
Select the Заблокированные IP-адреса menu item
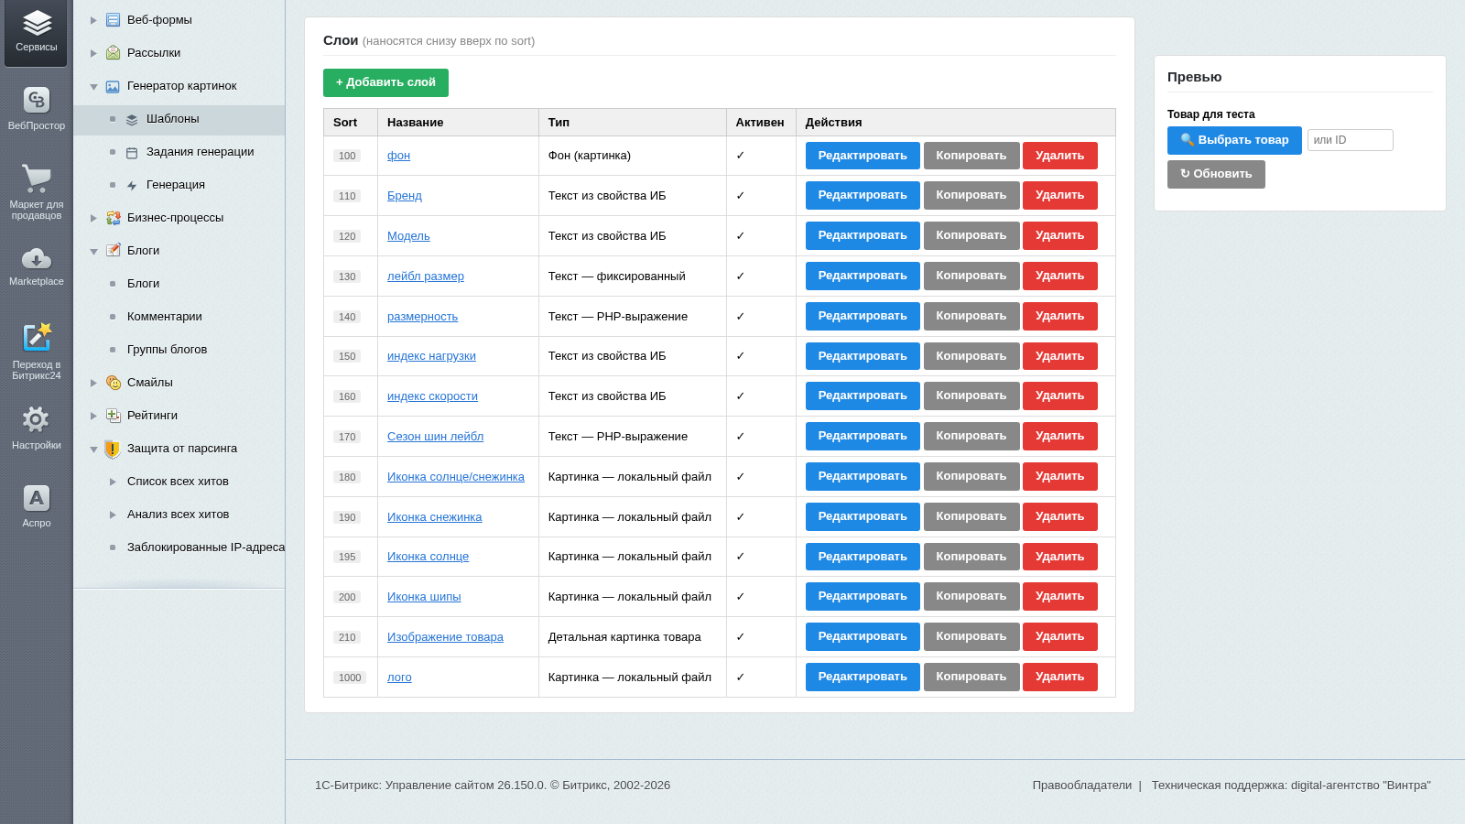(x=206, y=548)
